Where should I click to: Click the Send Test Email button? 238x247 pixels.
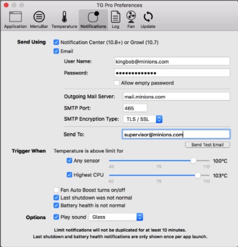pos(208,145)
